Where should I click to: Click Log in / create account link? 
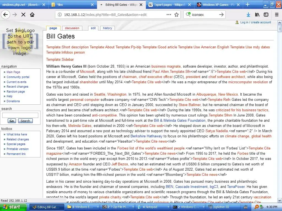[256, 22]
